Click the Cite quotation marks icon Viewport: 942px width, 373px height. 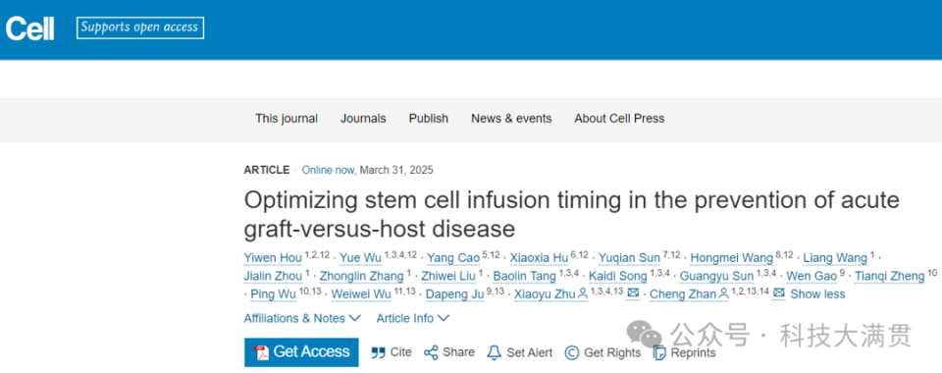pyautogui.click(x=378, y=352)
